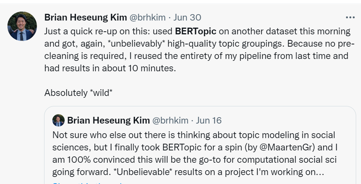Open the three-dot more options menu

(350, 18)
